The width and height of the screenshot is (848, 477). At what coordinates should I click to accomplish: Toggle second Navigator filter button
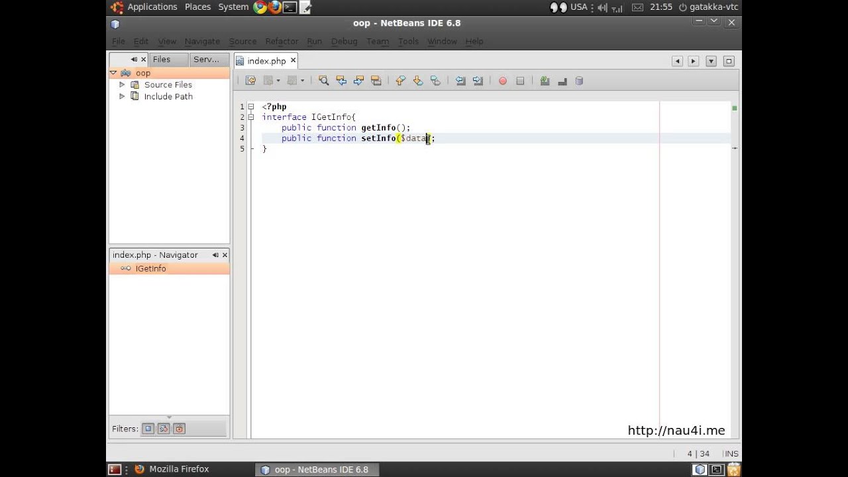(x=164, y=429)
